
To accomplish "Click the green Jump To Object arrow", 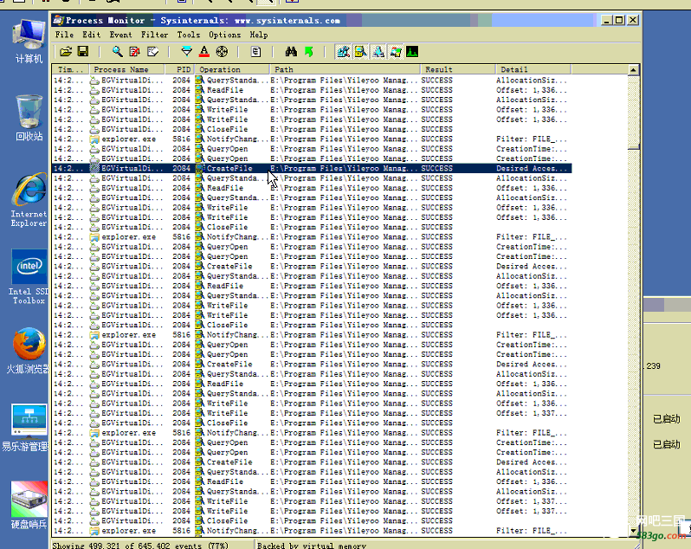I will (308, 52).
